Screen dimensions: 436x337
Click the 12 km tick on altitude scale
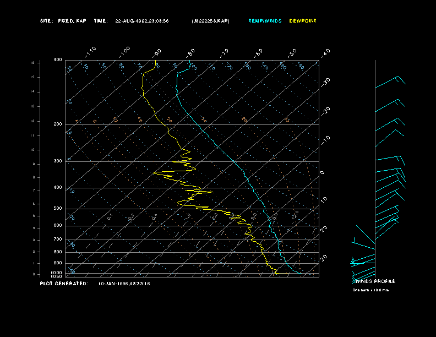[x=32, y=121]
